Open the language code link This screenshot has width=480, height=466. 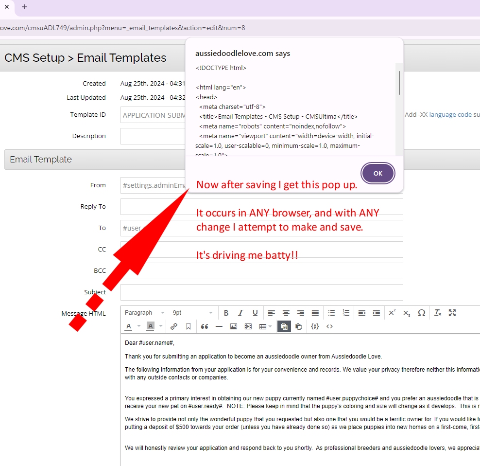(x=450, y=115)
